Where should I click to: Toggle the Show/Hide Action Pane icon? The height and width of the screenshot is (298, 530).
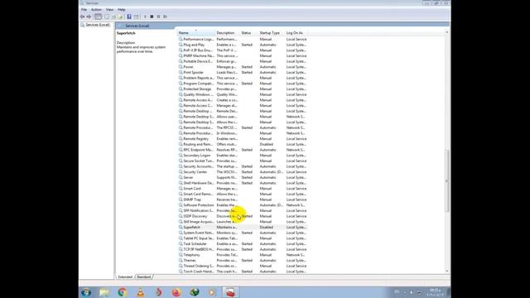[136, 17]
